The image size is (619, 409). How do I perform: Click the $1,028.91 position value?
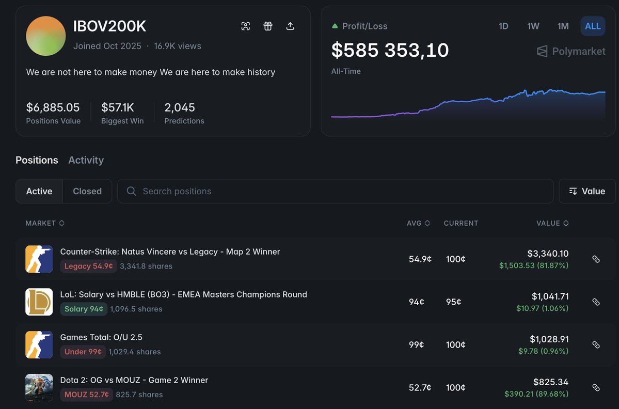click(549, 339)
